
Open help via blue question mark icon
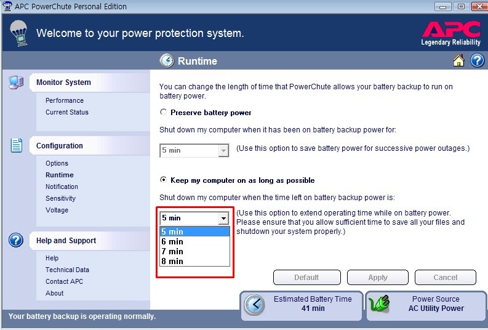click(477, 60)
